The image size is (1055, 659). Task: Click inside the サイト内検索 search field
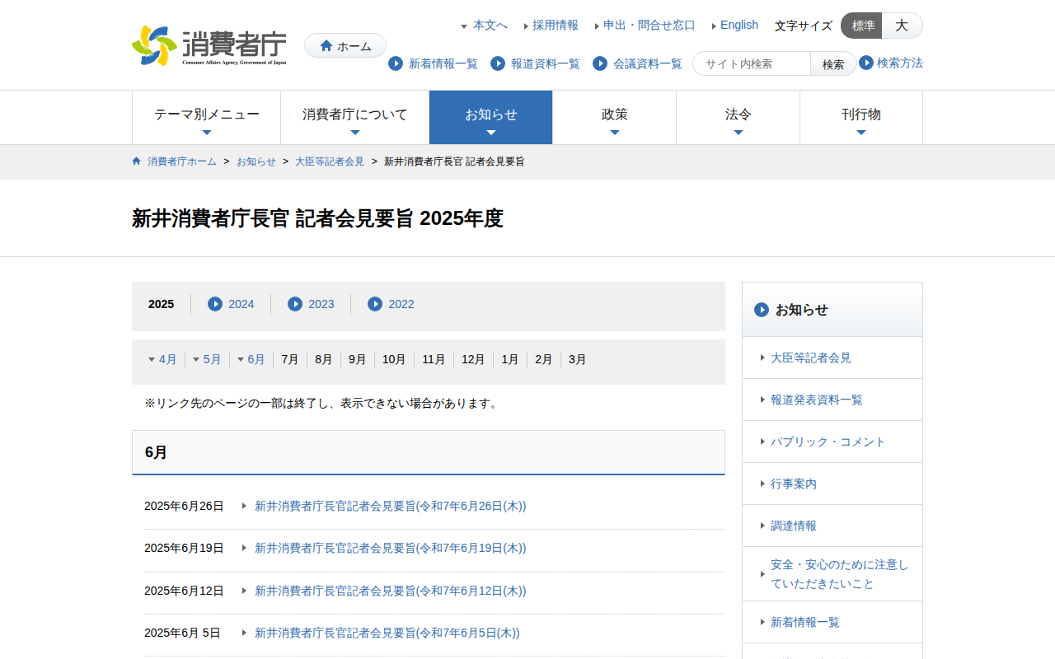(x=750, y=63)
